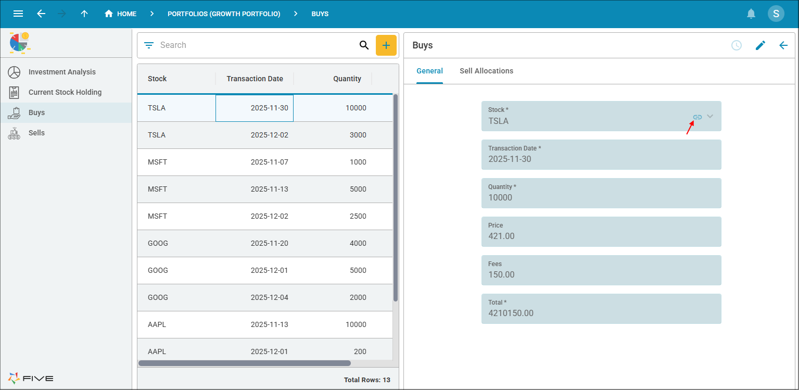The width and height of the screenshot is (799, 390).
Task: Click the Investment Analysis pie chart icon
Action: (x=14, y=72)
